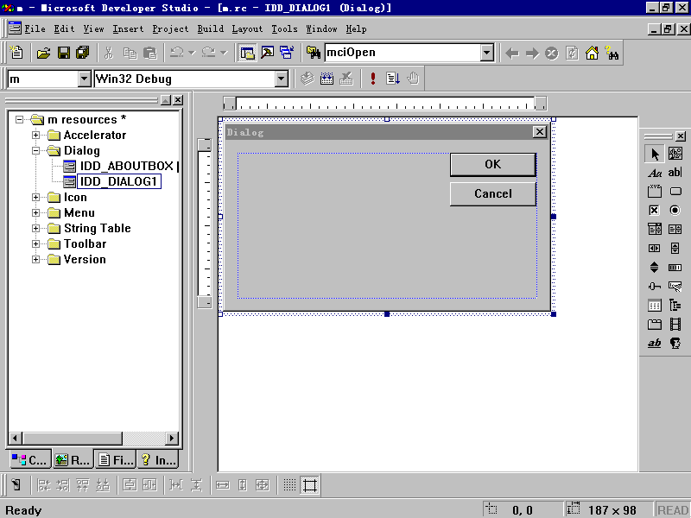Viewport: 691px width, 518px height.
Task: Click the Test dialog icon on Dialog toolbar
Action: pos(16,485)
